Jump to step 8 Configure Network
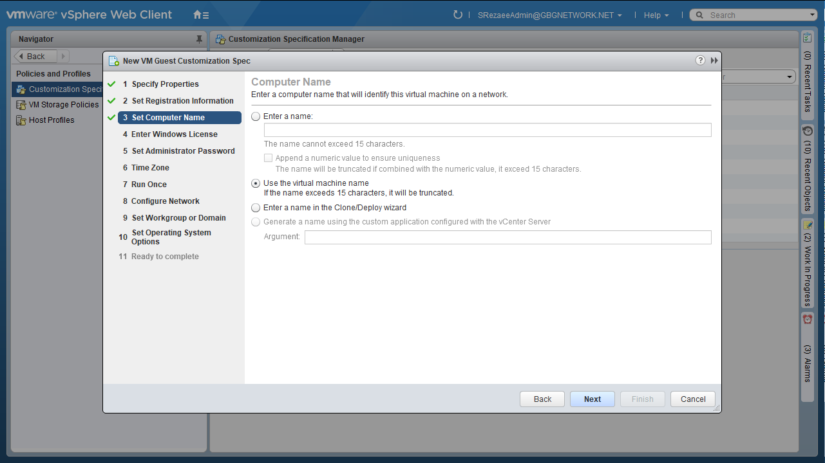The width and height of the screenshot is (825, 463). (x=165, y=201)
